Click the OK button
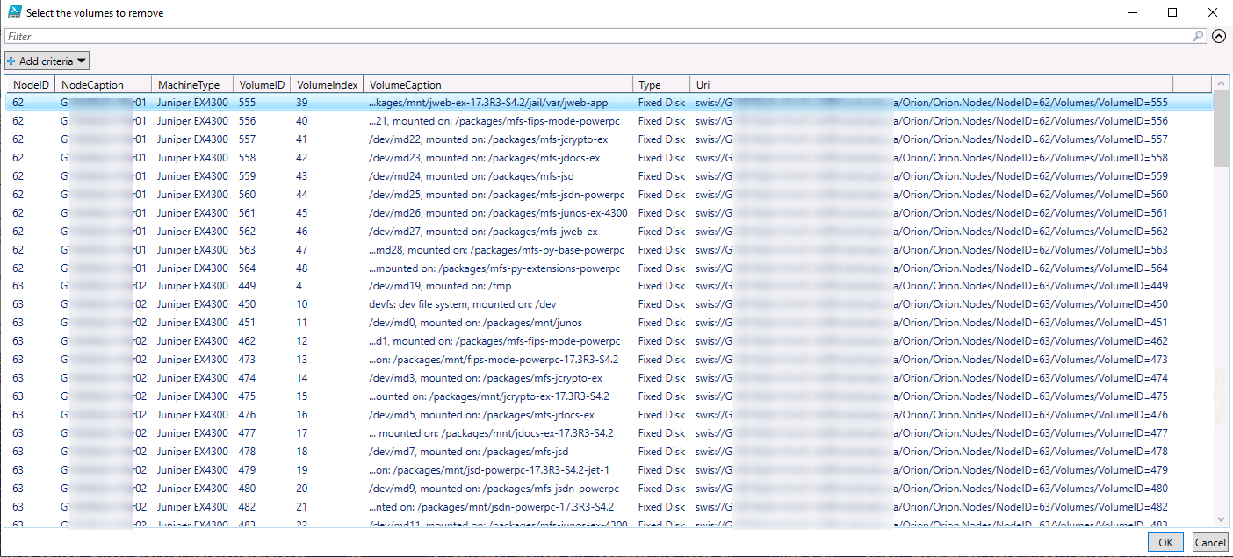1233x557 pixels. click(x=1165, y=542)
